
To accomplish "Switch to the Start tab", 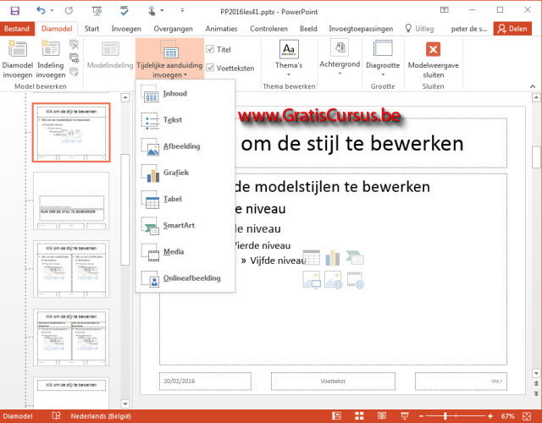I will [x=91, y=29].
